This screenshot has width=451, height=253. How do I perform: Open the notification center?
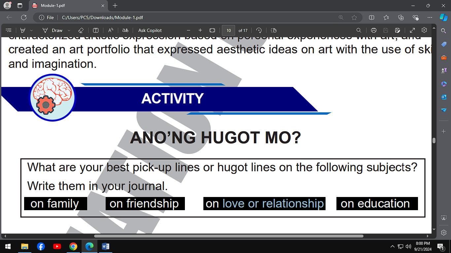point(441,246)
